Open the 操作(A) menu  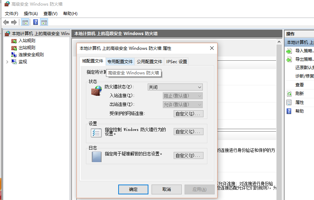31,13
